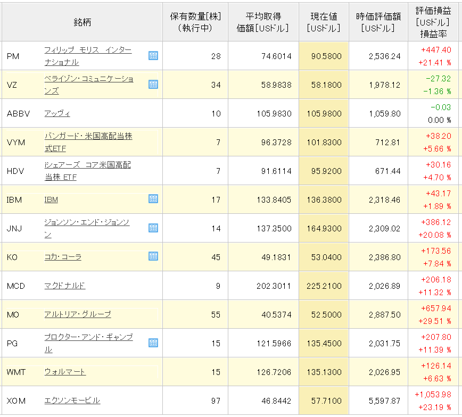This screenshot has height=417, width=462.
Task: Select the VZ ticker symbol
Action: tap(12, 85)
